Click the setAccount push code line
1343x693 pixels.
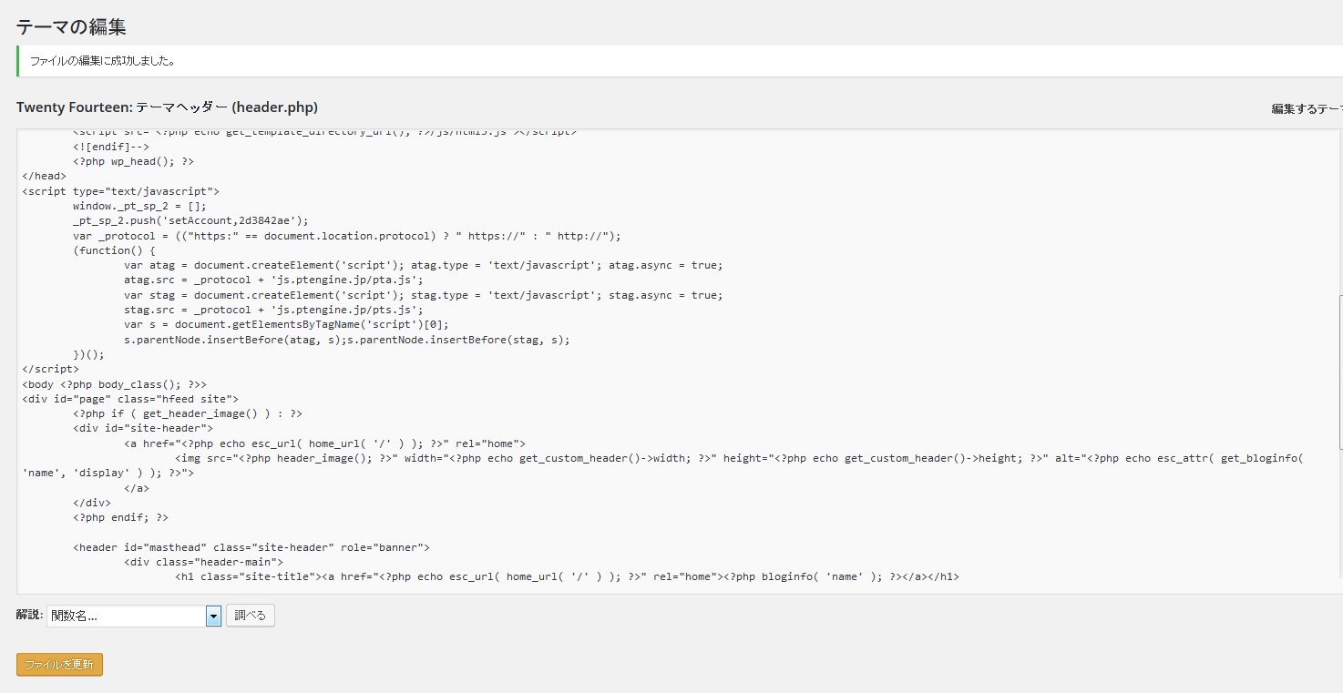(x=190, y=220)
